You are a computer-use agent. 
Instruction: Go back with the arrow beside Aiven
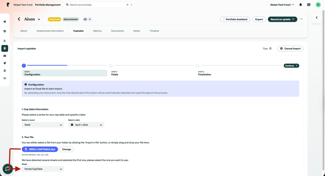tap(19, 19)
